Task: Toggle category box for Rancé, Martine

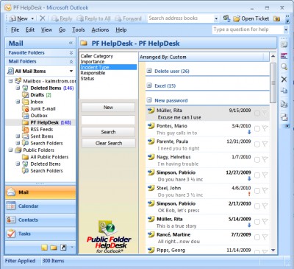Action: 257,237
